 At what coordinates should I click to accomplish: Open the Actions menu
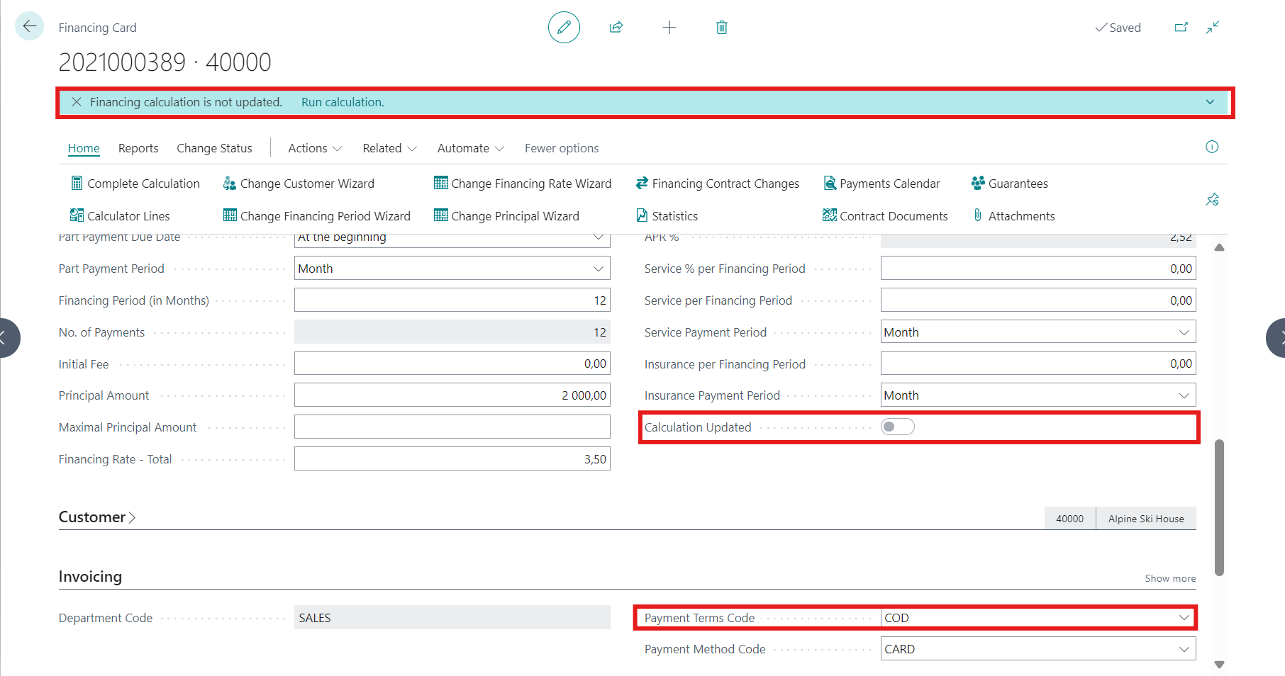(314, 148)
